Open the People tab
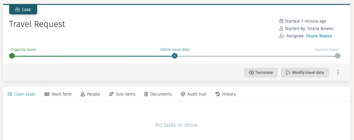Viewport: 354px width, 140px height. [90, 94]
